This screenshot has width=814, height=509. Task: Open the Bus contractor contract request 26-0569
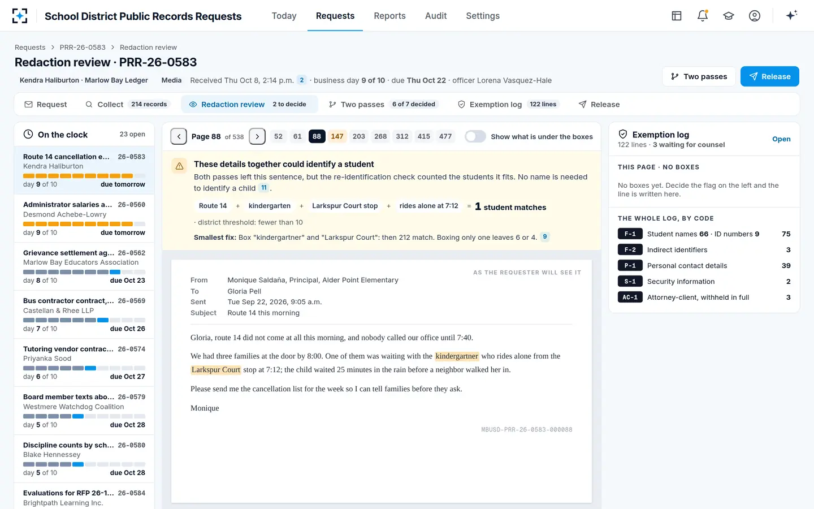tap(84, 314)
